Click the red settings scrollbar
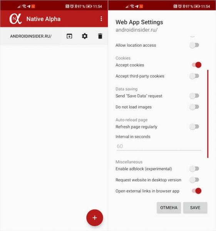 [208, 114]
